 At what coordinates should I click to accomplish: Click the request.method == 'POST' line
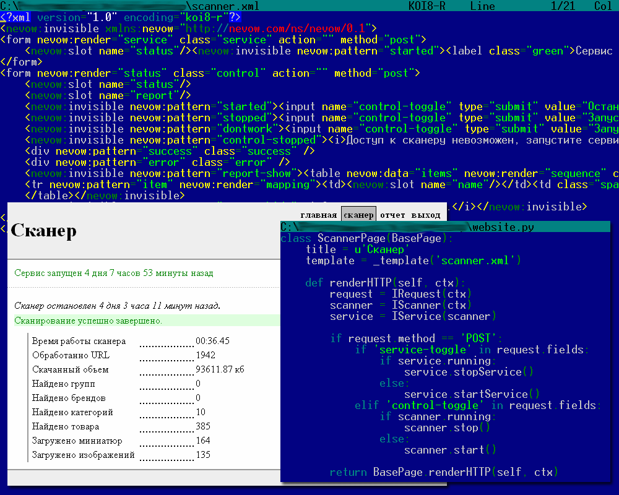point(416,338)
